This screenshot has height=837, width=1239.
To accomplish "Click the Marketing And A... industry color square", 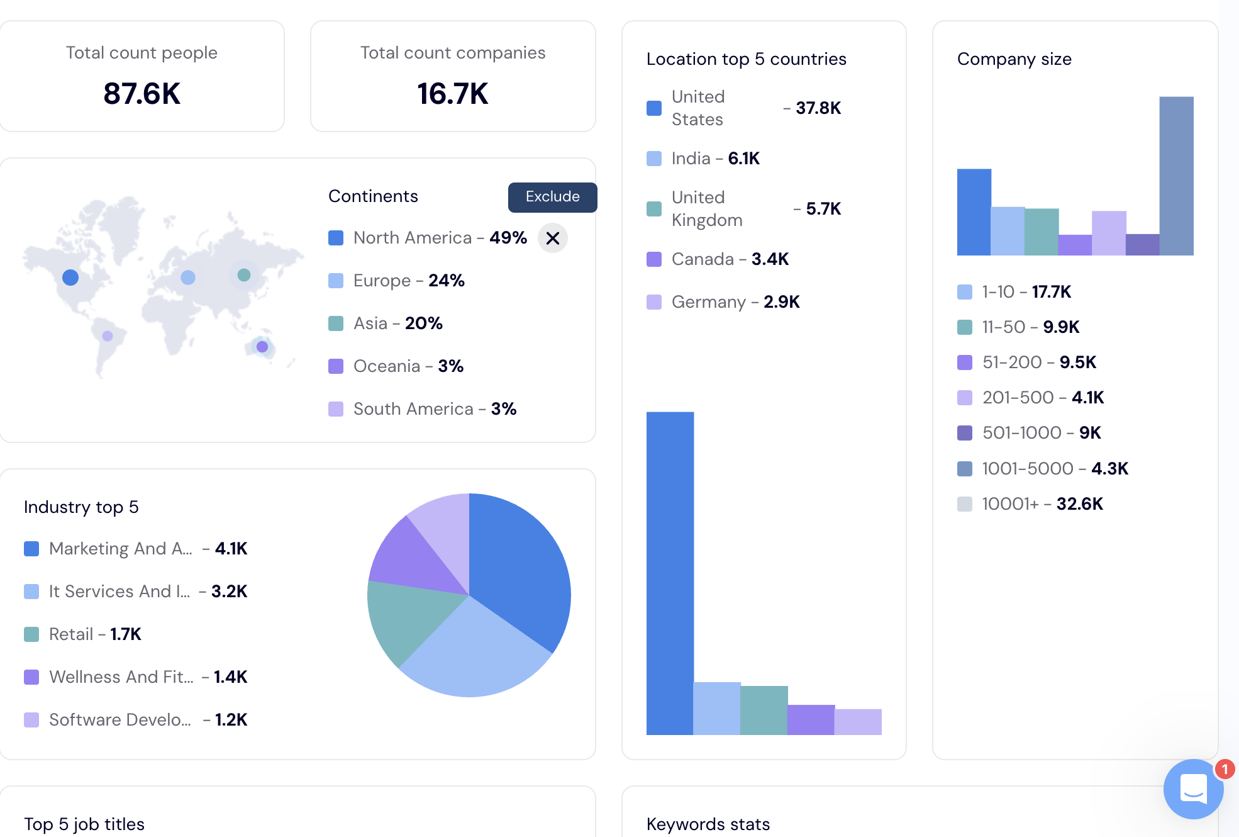I will [31, 549].
